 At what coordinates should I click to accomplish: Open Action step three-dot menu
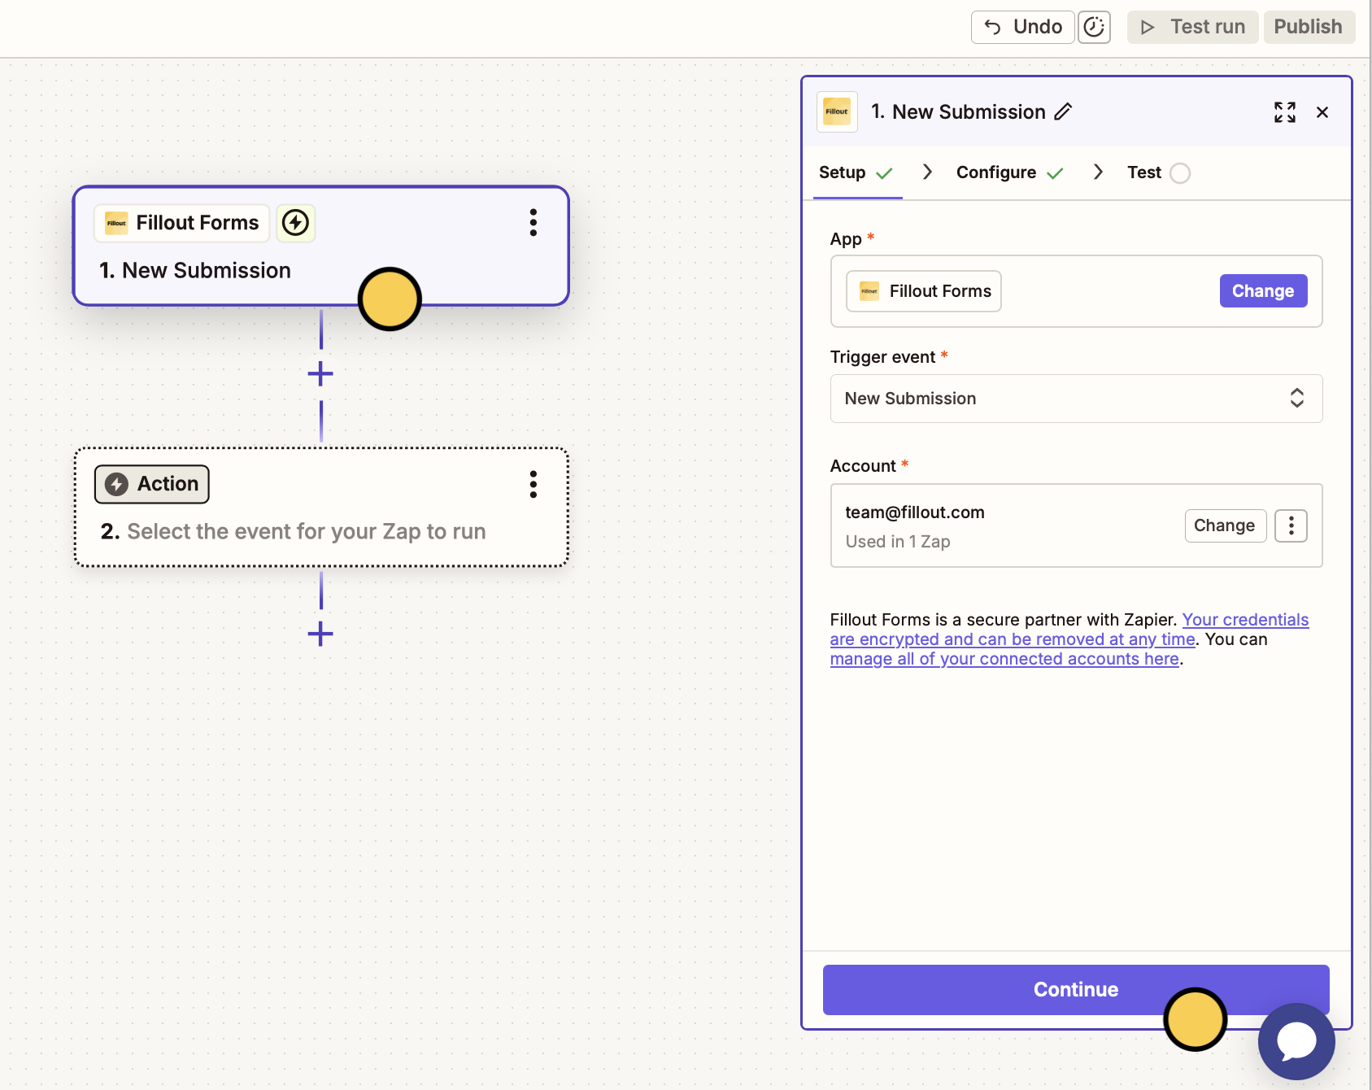534,484
